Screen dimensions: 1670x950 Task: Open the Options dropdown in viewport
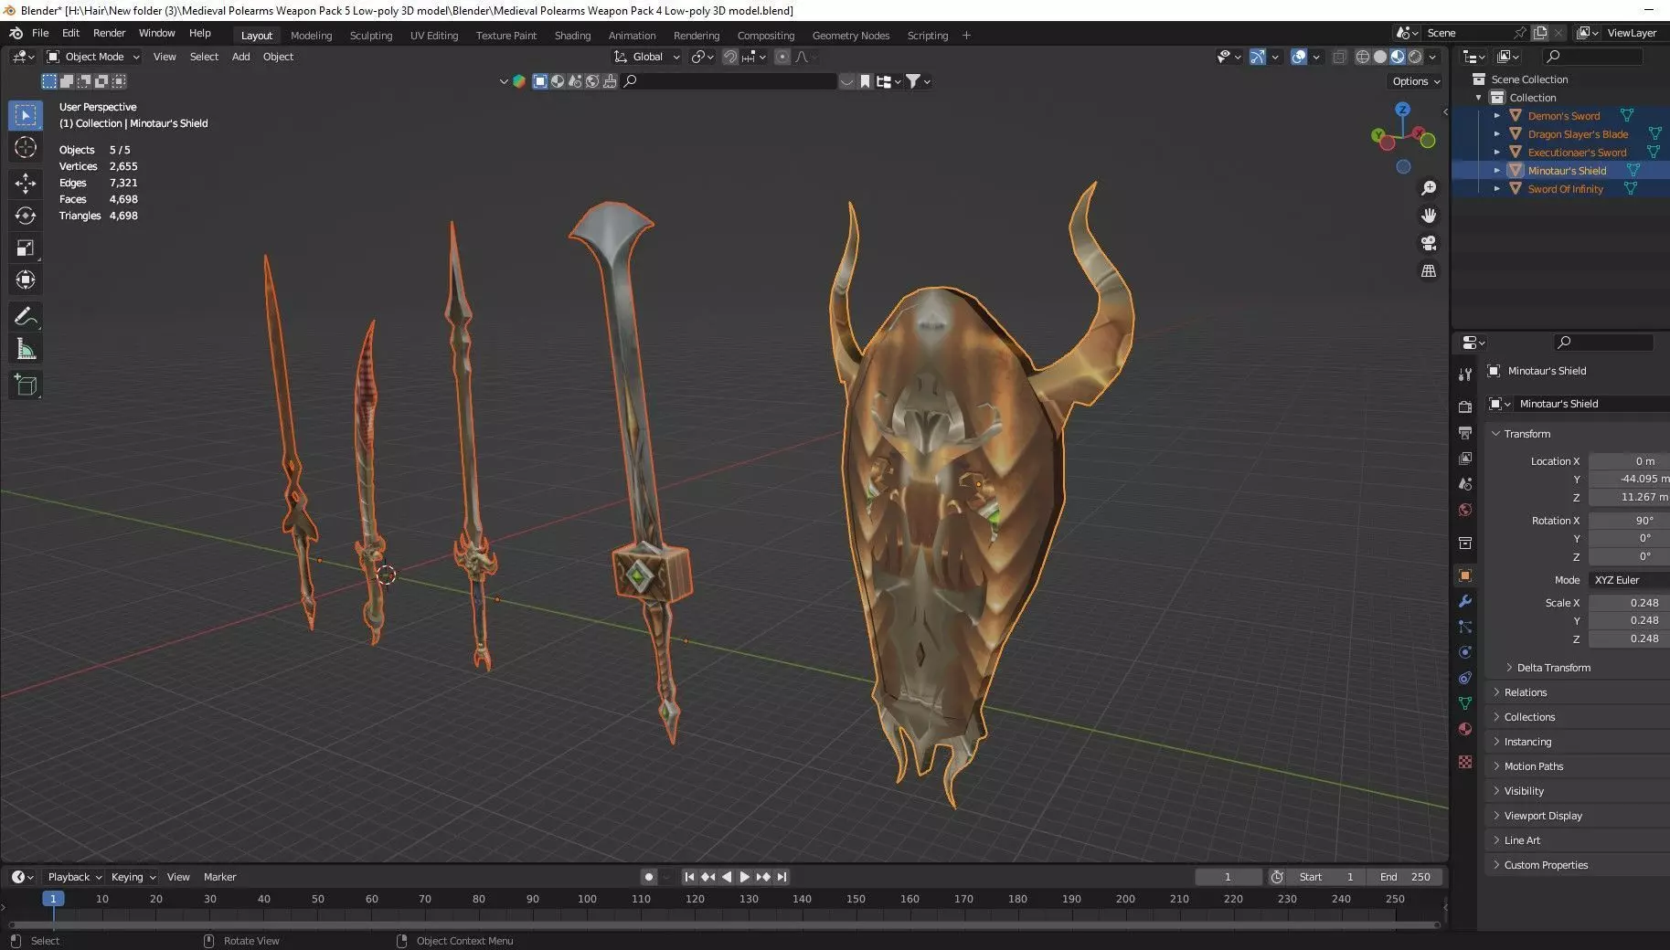1416,81
